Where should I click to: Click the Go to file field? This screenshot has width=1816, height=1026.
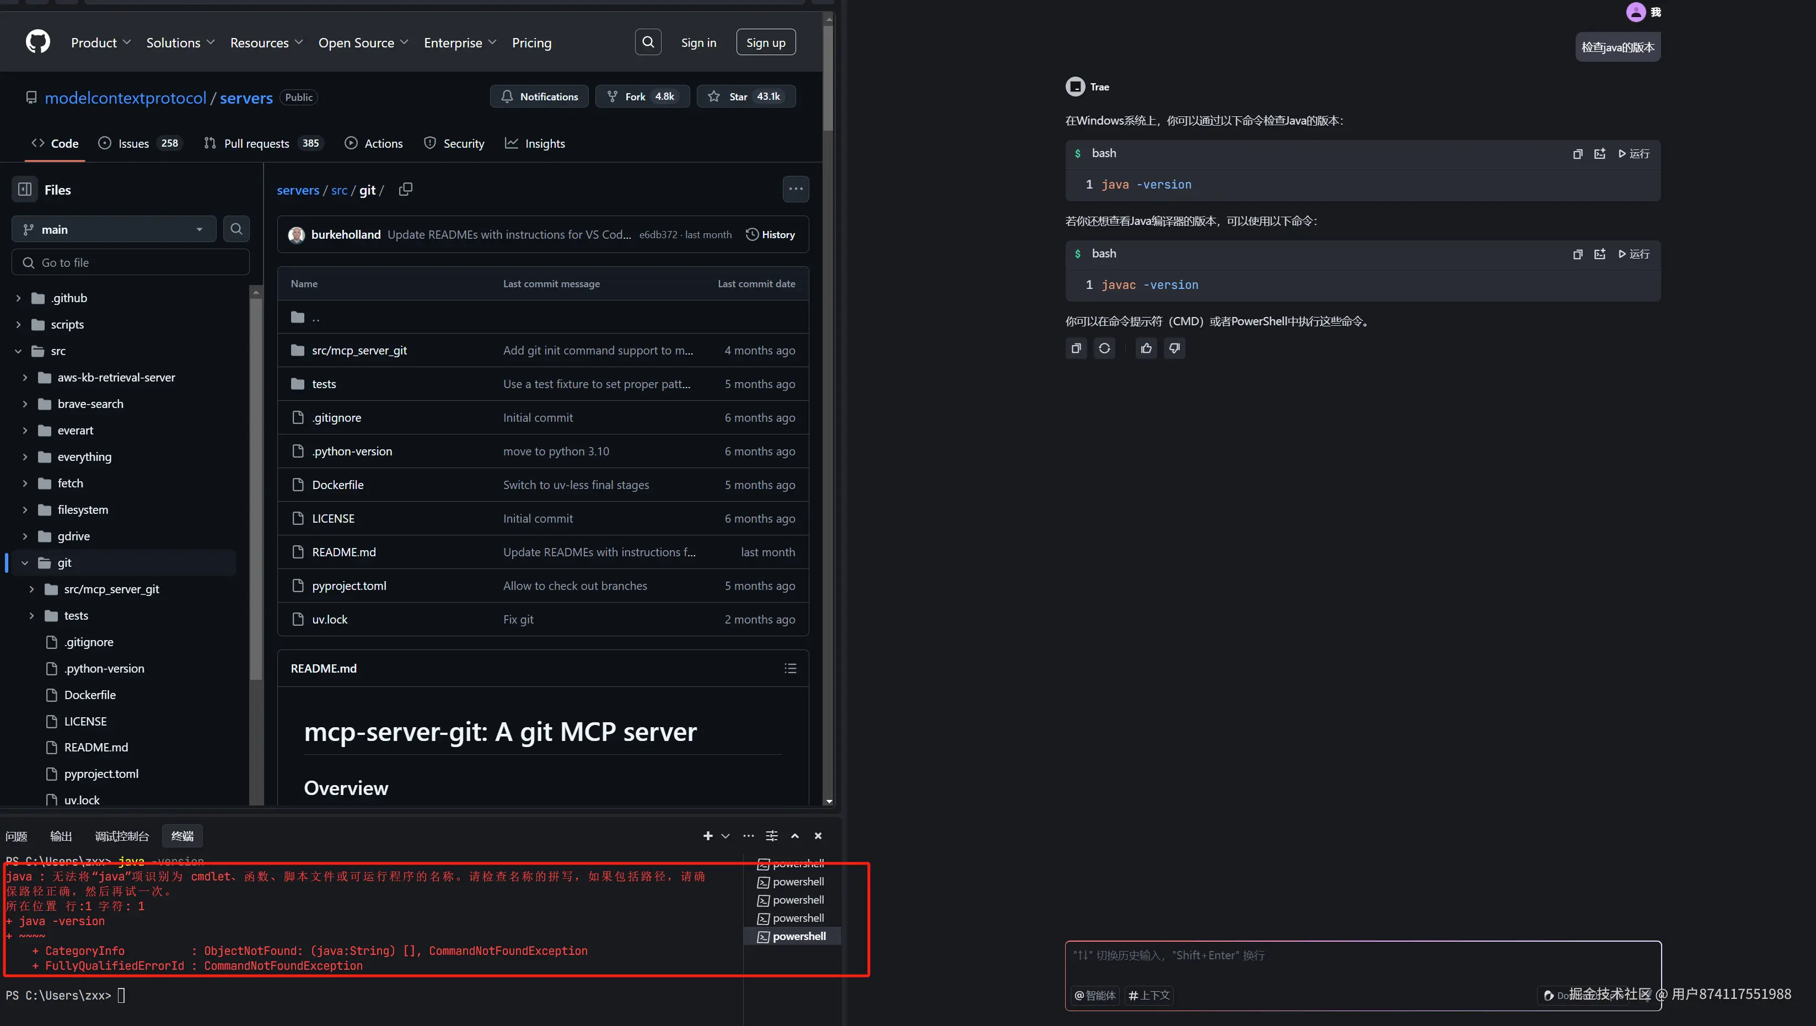[131, 263]
